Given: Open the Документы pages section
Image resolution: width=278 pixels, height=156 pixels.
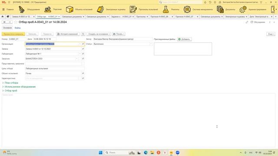Looking at the screenshot, I should (x=226, y=10).
